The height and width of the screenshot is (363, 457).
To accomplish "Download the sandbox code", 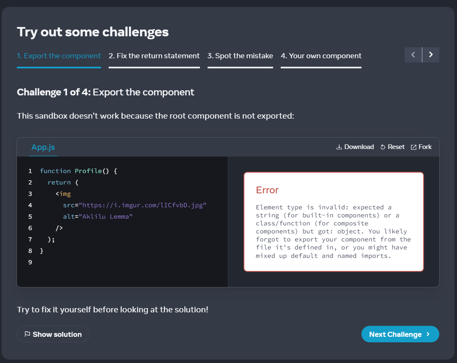I will pos(355,147).
